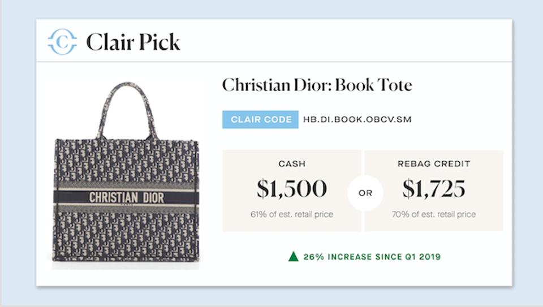
Task: Click the REBAG CREDIT label
Action: click(x=434, y=164)
